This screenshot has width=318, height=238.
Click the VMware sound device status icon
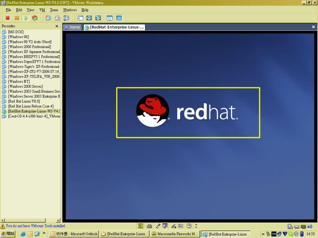click(310, 226)
